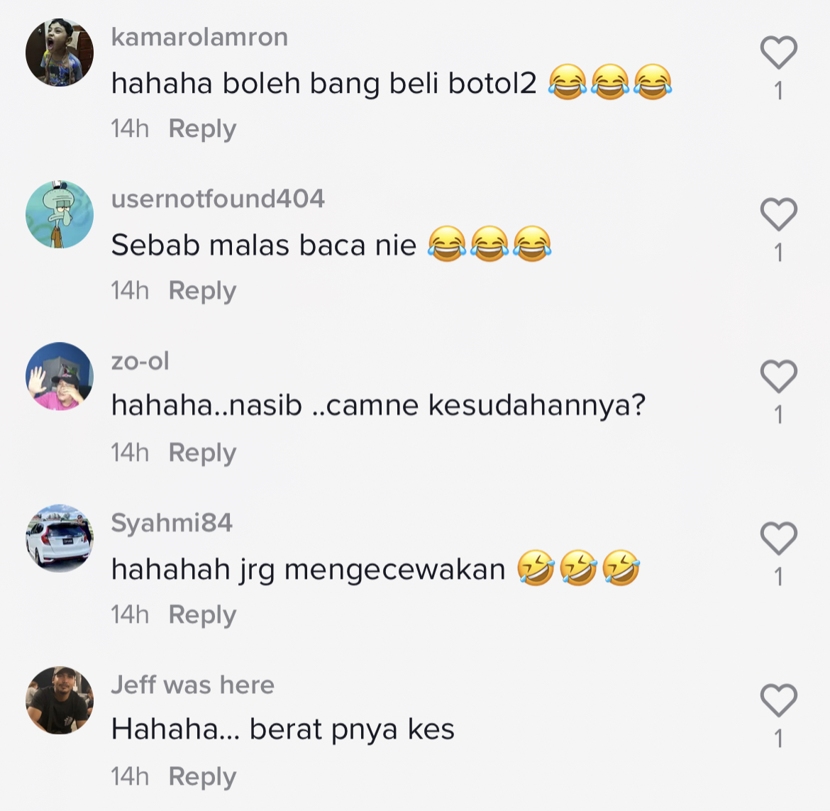
Task: Tap the heart on usernotfound404's comment
Action: coord(779,214)
